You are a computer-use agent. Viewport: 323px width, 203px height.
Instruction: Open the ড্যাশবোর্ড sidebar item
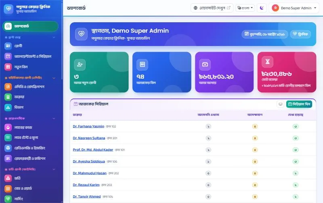click(x=30, y=26)
